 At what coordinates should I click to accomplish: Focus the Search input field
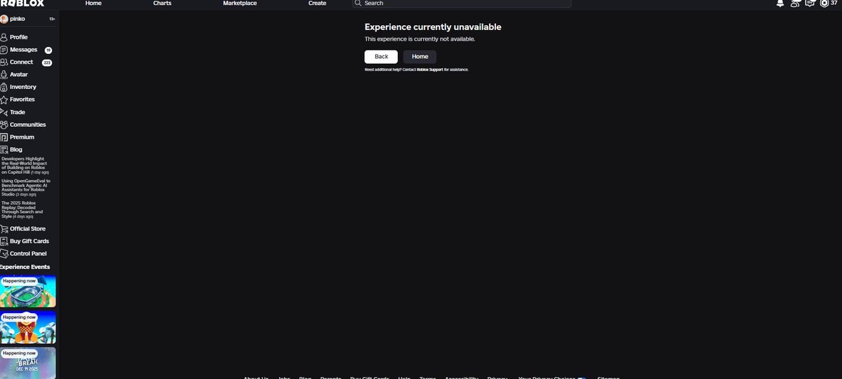462,3
